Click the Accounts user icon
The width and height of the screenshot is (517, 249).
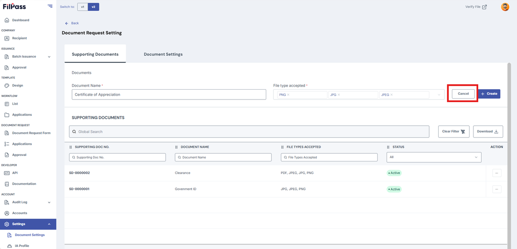click(7, 213)
